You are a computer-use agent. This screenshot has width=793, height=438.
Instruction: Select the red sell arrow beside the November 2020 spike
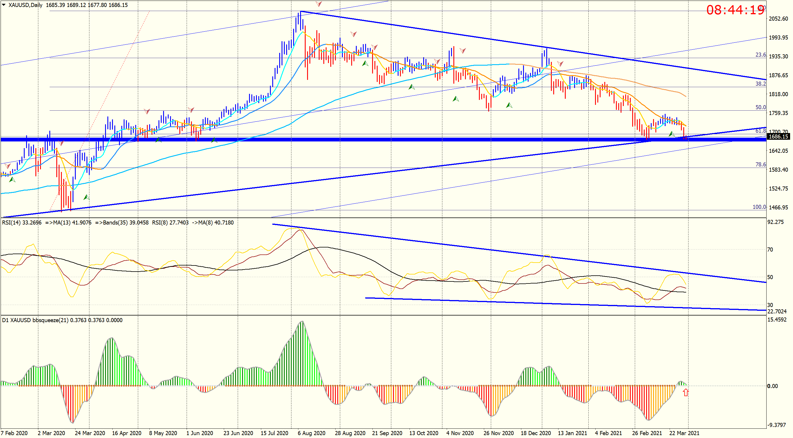[463, 50]
